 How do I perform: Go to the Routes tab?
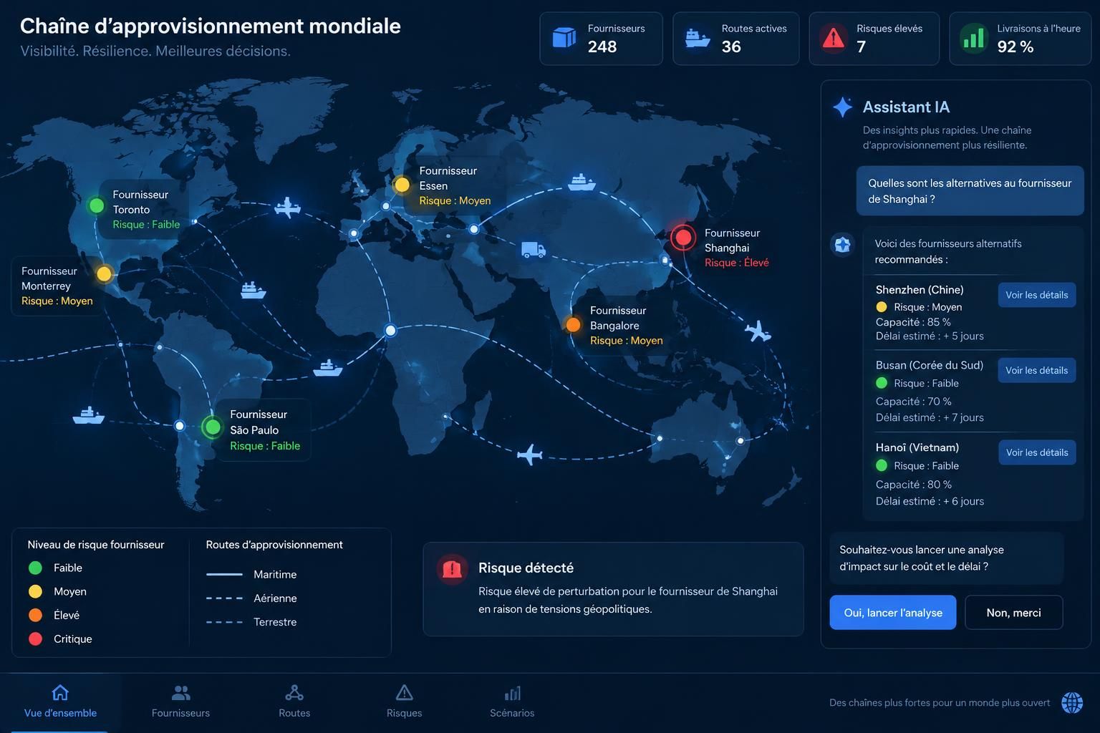(294, 702)
